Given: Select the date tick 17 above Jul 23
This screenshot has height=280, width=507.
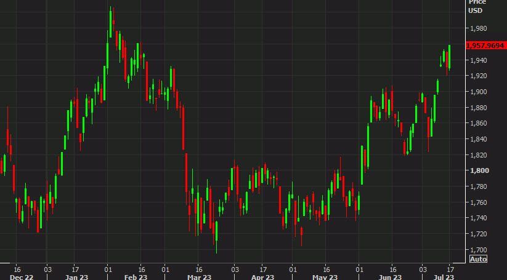Looking at the screenshot, I should click(450, 270).
